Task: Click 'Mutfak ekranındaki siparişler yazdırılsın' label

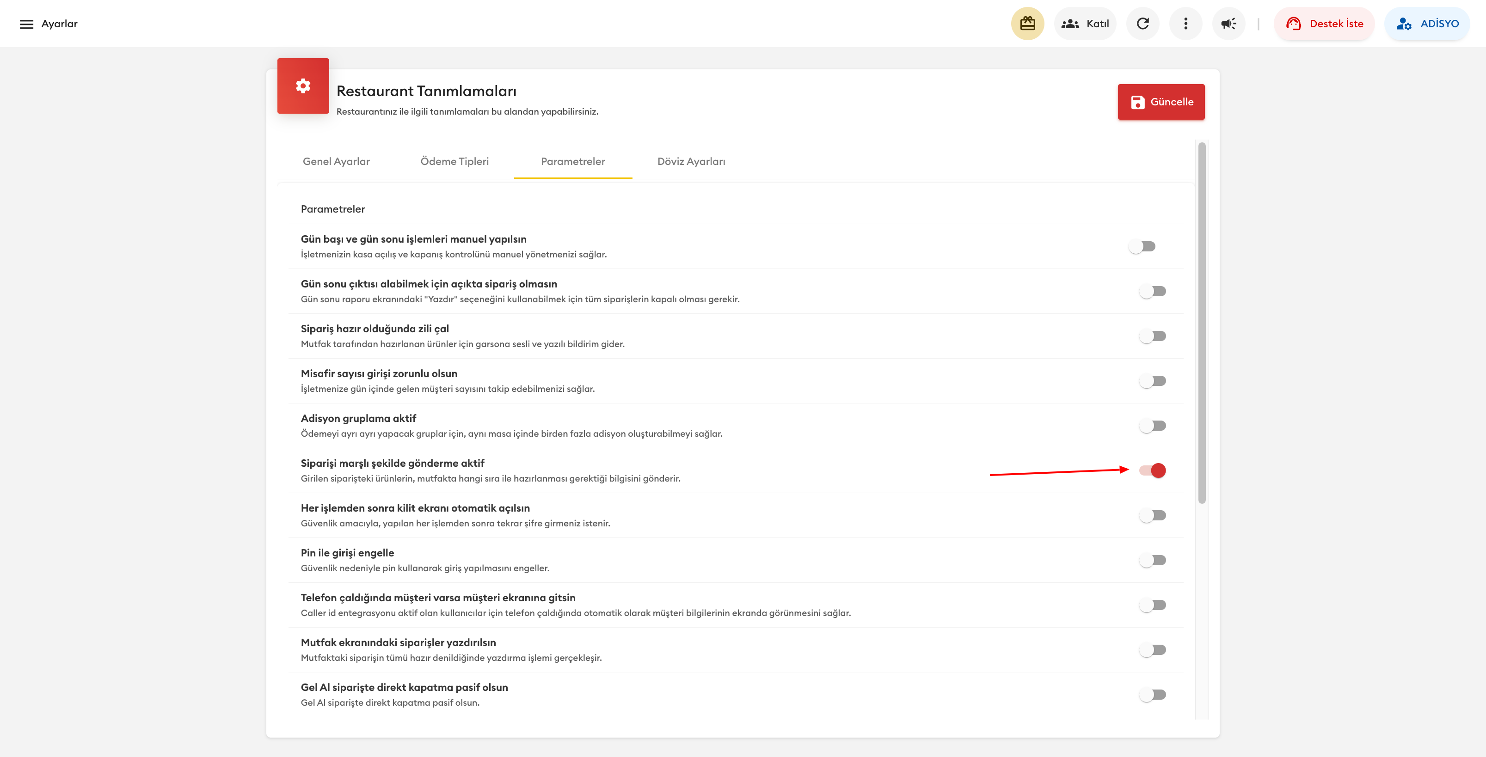Action: point(398,642)
